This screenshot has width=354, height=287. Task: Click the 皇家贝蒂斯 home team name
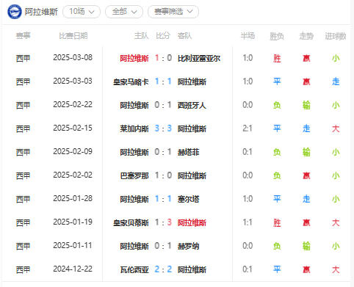[x=131, y=222]
